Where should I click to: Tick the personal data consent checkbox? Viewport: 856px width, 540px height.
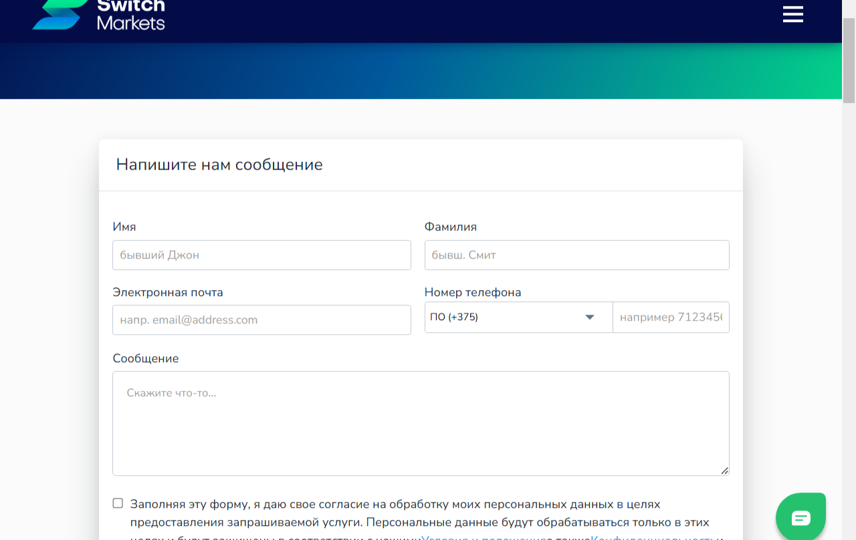coord(118,503)
